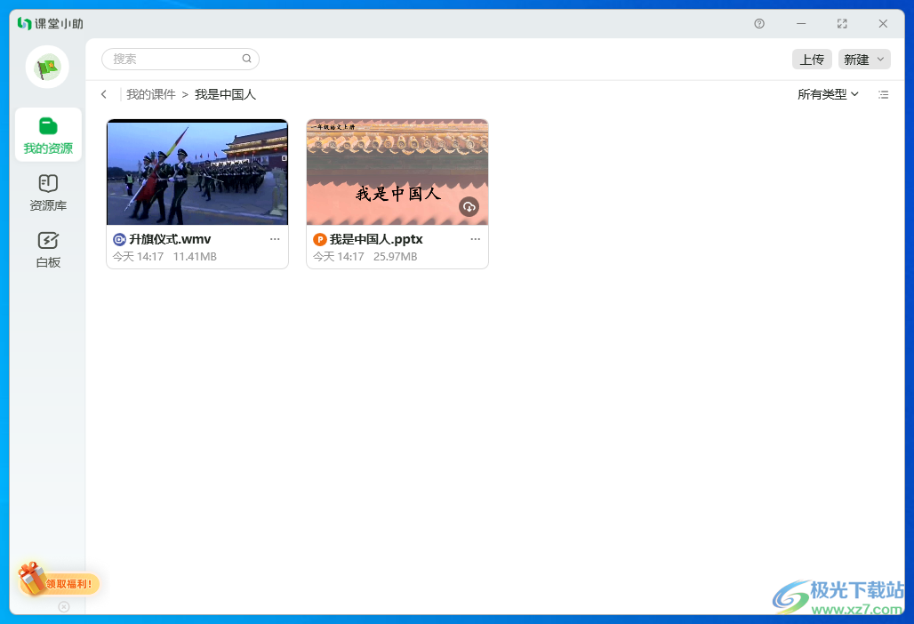Click the 11.41MB file size text
The image size is (914, 624).
click(x=195, y=256)
